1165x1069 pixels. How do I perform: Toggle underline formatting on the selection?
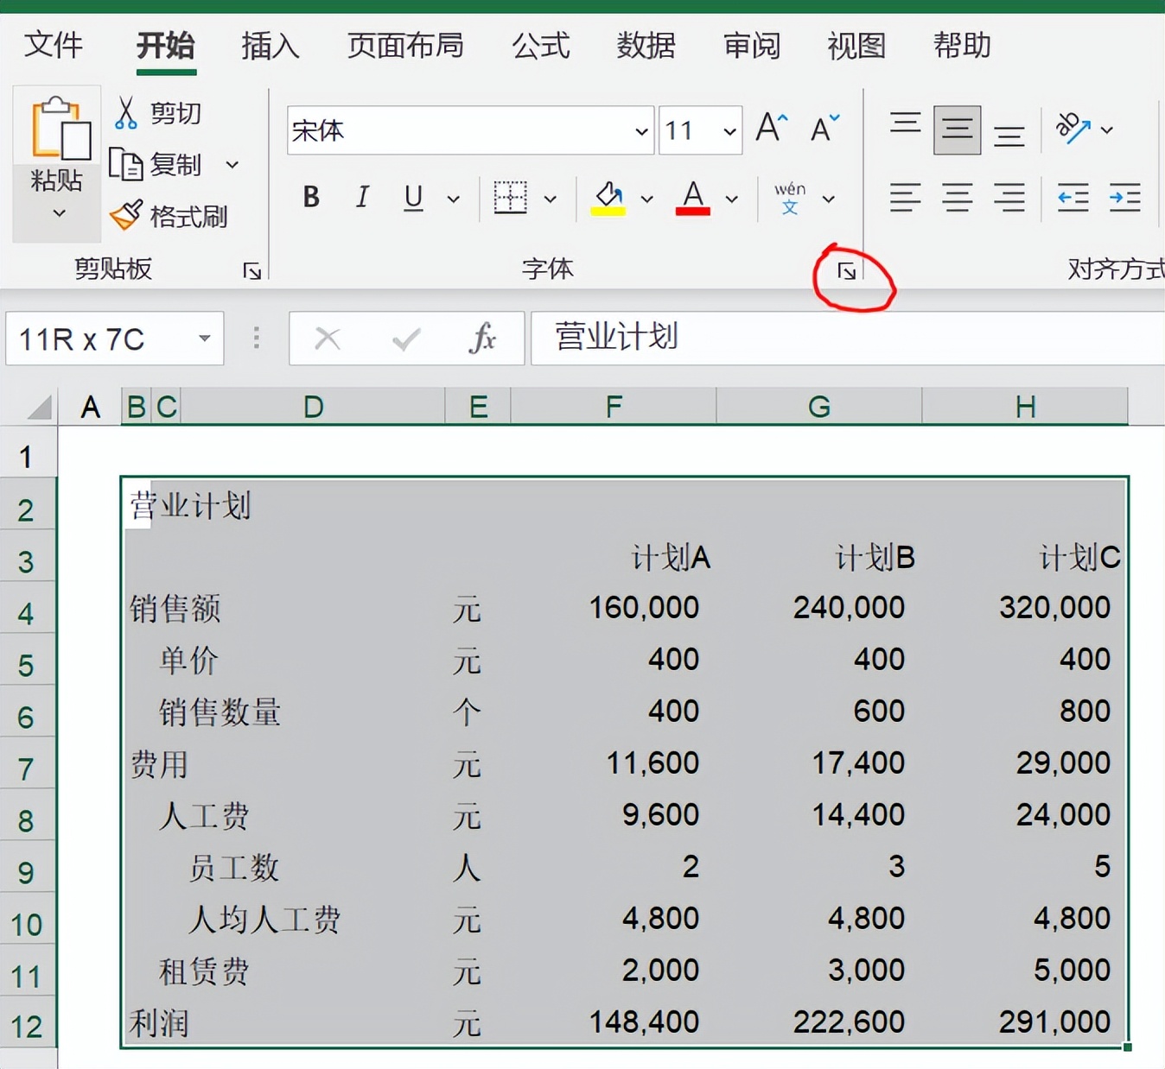[x=413, y=198]
